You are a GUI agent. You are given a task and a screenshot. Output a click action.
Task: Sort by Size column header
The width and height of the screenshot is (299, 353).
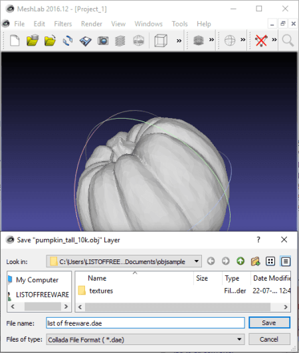coord(208,278)
